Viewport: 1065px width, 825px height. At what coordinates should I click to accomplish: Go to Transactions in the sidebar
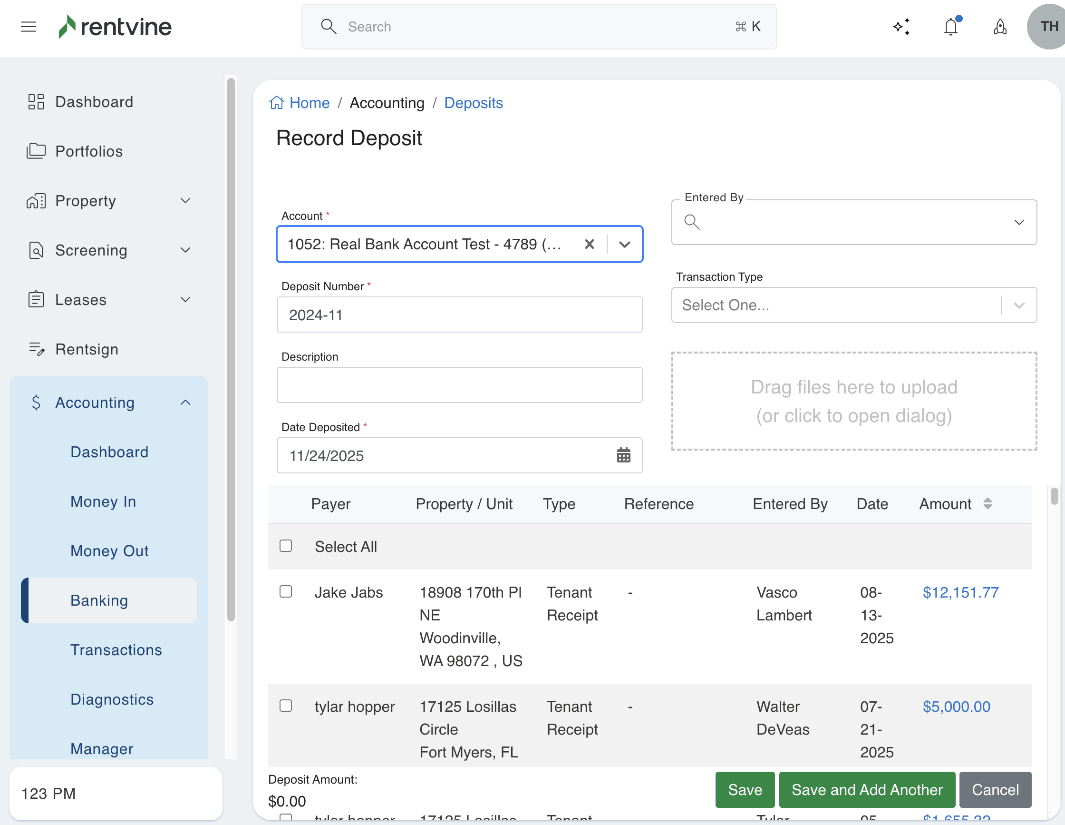pos(116,649)
